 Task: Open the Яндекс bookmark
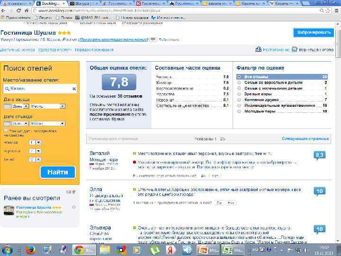click(x=44, y=18)
